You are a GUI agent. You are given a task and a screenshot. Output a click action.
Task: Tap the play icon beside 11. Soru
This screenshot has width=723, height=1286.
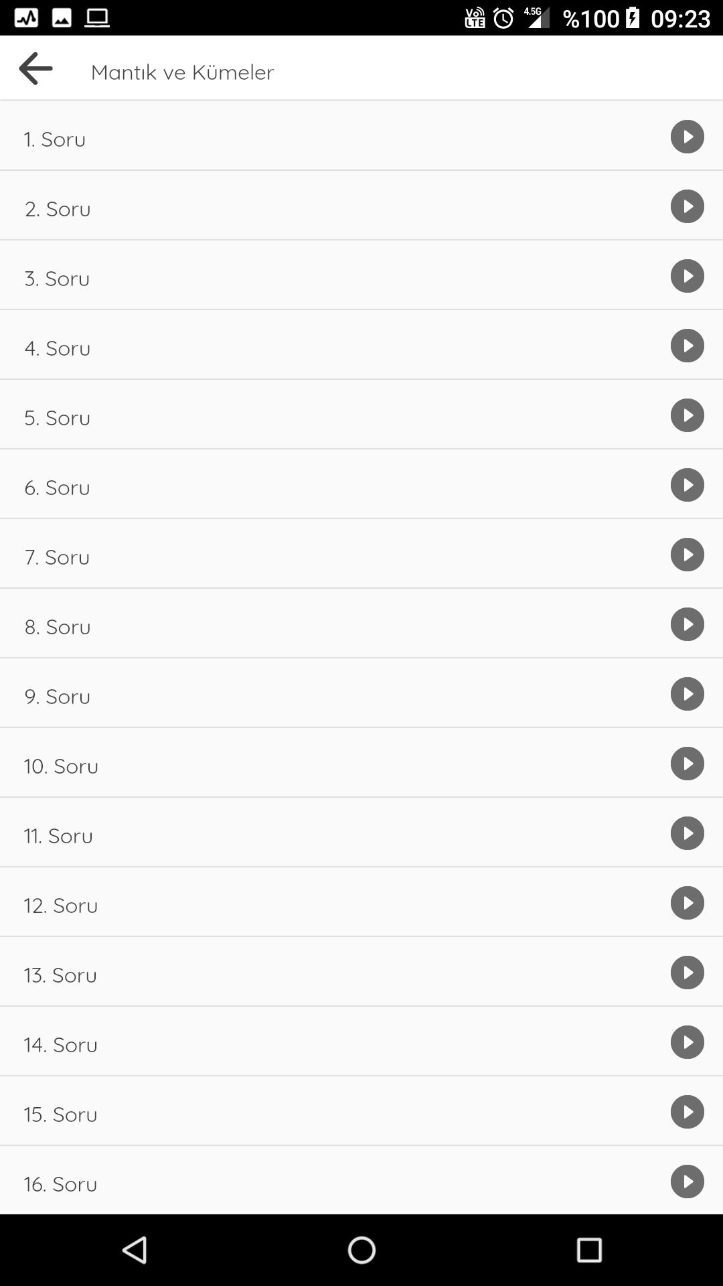pyautogui.click(x=688, y=833)
